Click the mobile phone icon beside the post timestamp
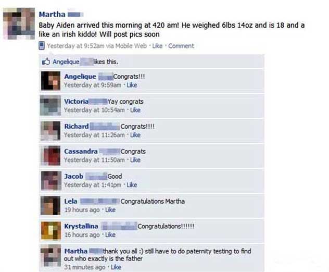The height and width of the screenshot is (272, 329). pos(42,46)
